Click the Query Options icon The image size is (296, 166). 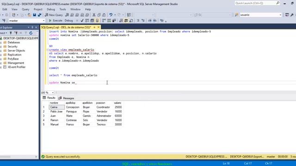point(92,20)
